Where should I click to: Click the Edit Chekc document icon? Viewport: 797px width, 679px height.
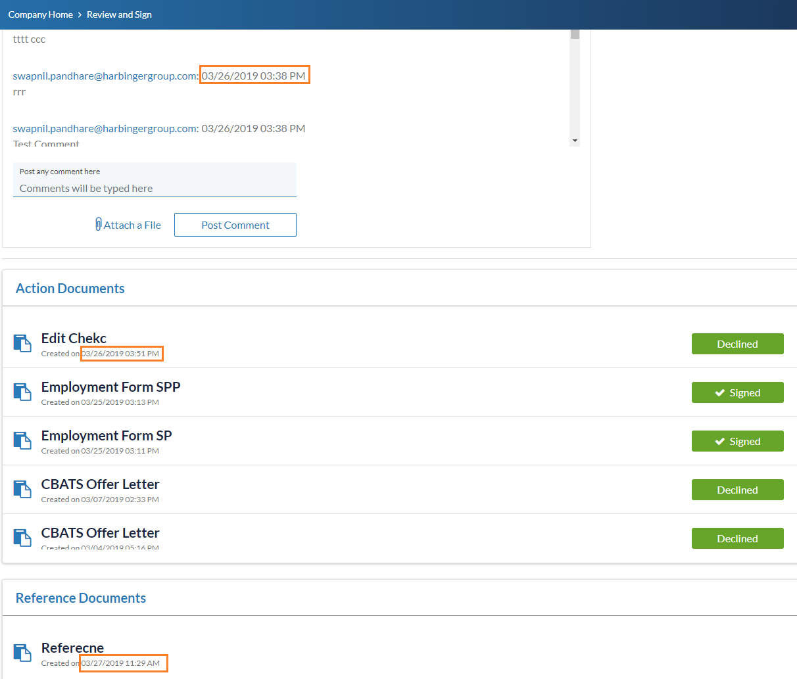pos(22,343)
